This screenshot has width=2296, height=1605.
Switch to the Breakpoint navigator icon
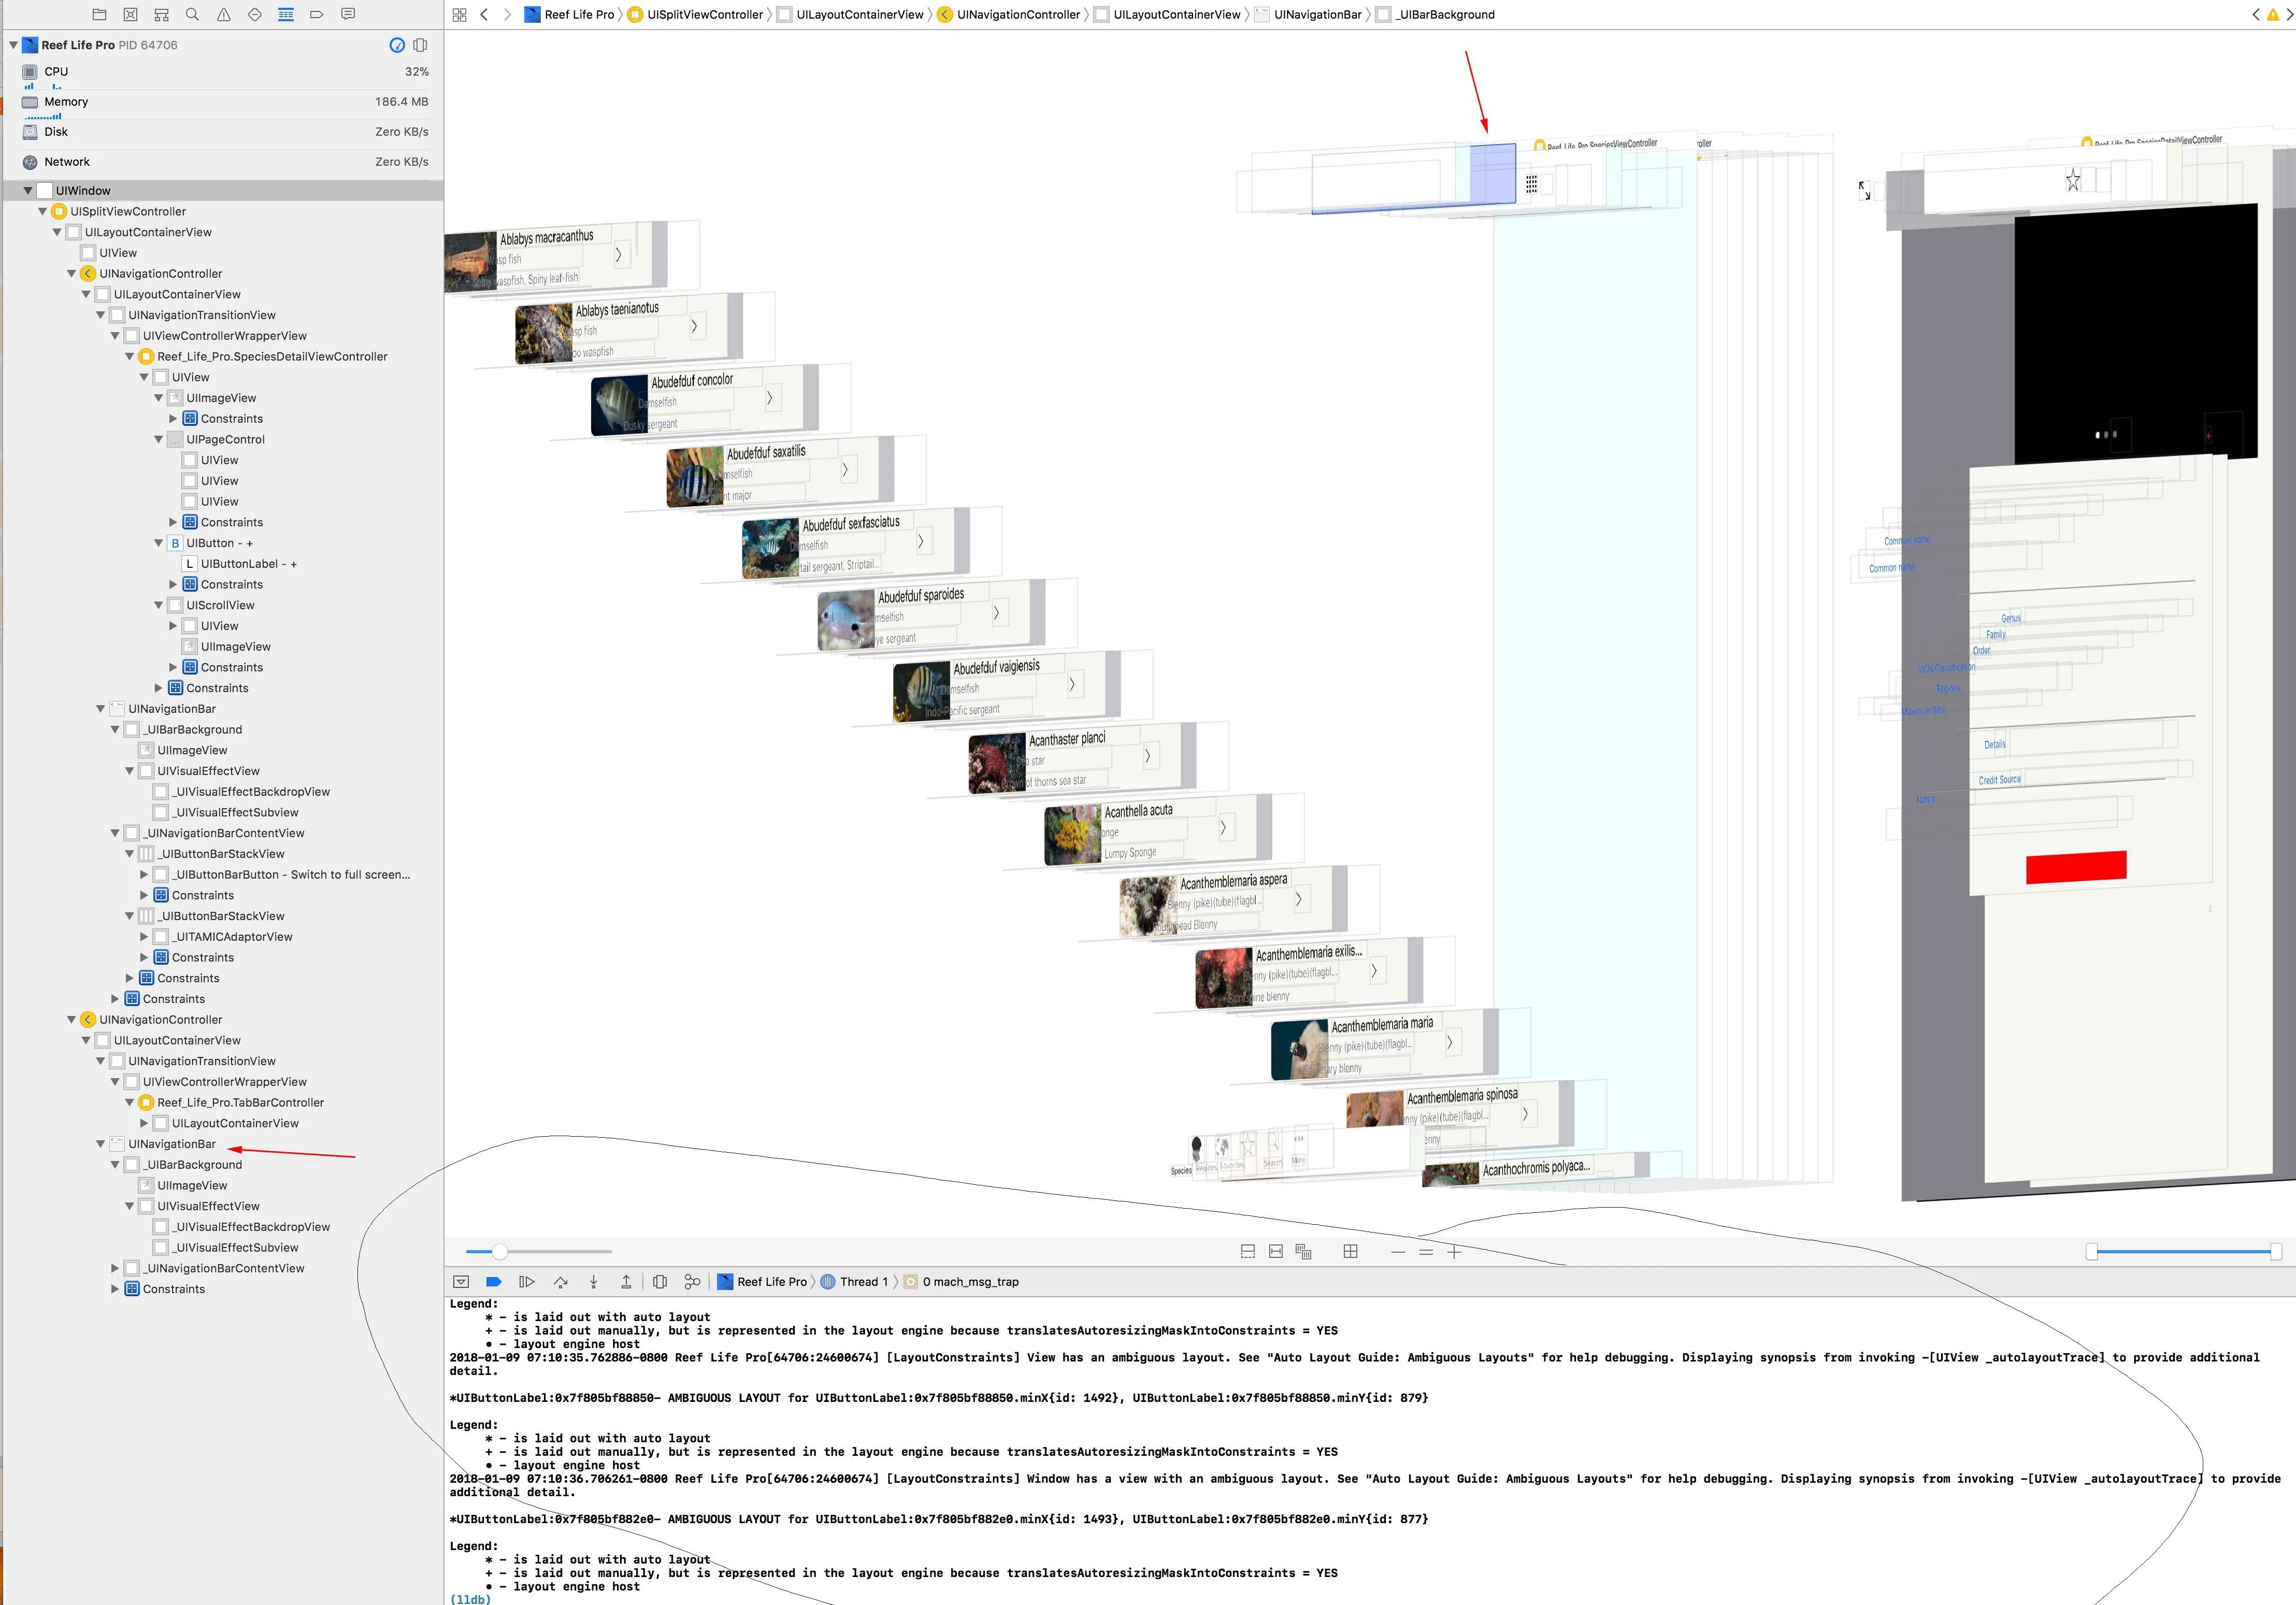[317, 14]
